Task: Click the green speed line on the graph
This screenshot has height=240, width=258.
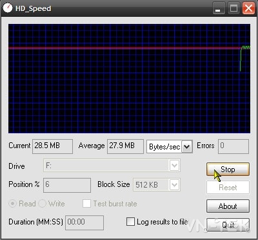Action: (x=245, y=47)
